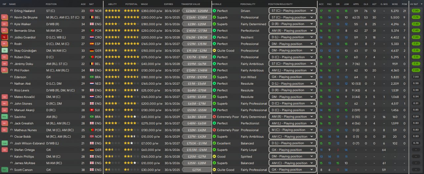Click Kalvin Phillips' yellow Good morale icon
This screenshot has height=174, width=424.
(x=214, y=156)
